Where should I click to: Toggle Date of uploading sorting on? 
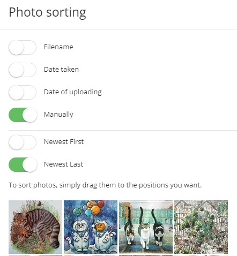pos(23,92)
